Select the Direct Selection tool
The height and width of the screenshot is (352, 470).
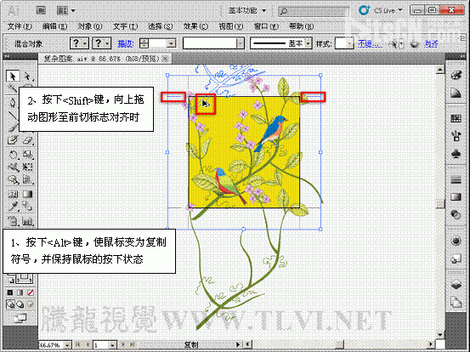(27, 77)
